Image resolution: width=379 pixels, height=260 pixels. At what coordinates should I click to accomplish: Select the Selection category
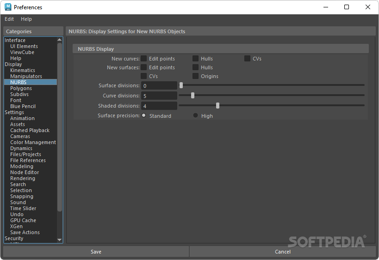21,191
